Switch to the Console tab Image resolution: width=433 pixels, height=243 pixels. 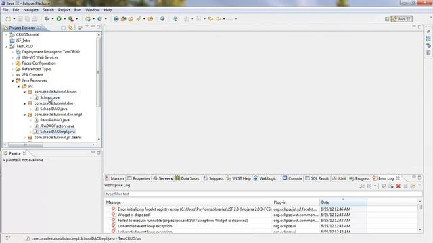click(x=292, y=178)
